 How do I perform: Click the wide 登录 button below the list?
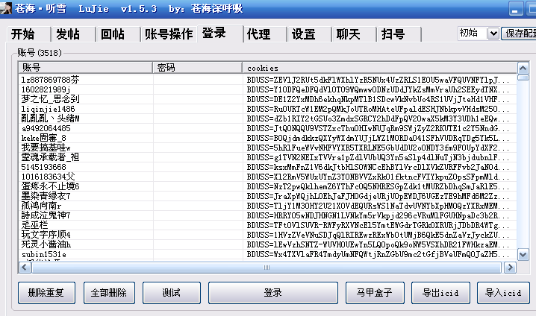[272, 293]
